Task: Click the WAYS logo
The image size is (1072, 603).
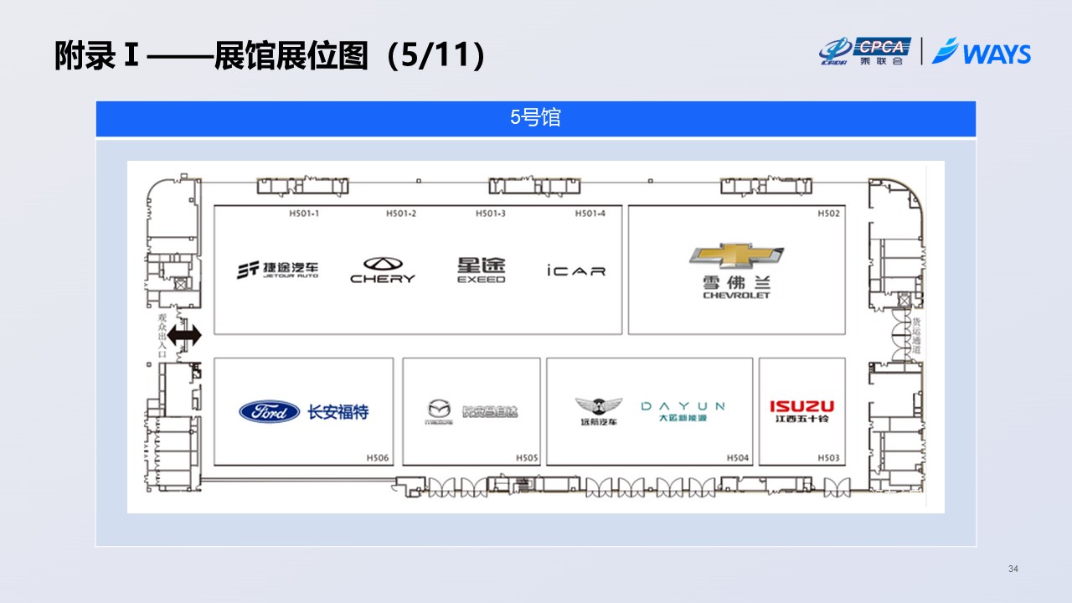Action: tap(983, 52)
